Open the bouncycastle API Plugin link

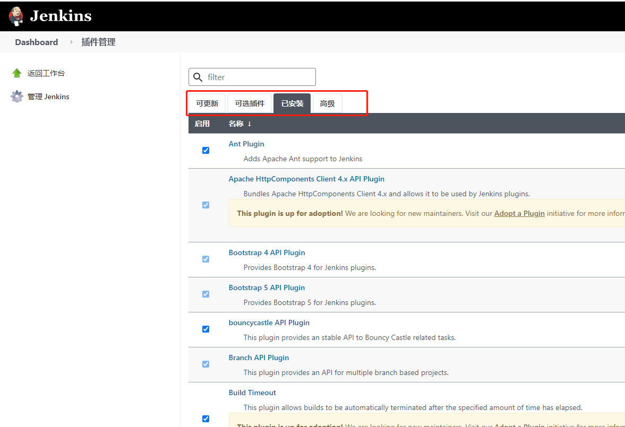click(x=269, y=323)
